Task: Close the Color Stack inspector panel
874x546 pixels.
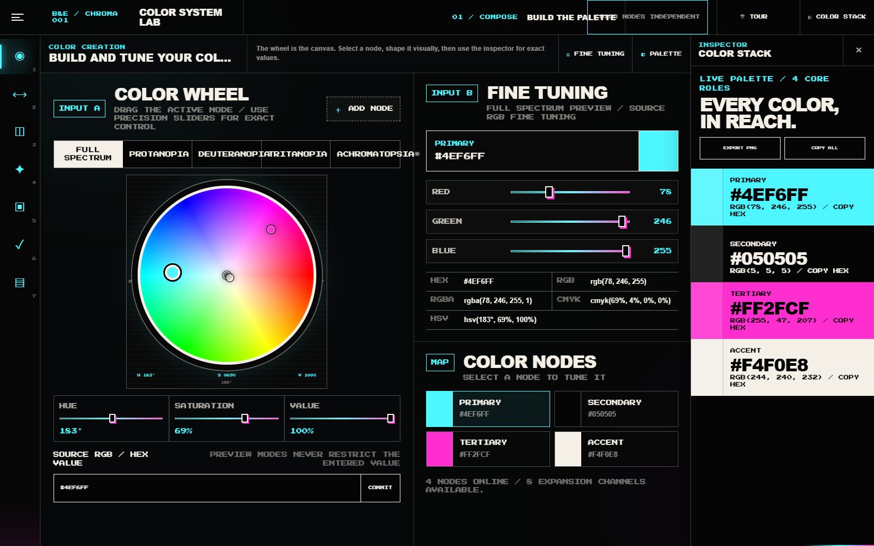Action: pyautogui.click(x=859, y=50)
